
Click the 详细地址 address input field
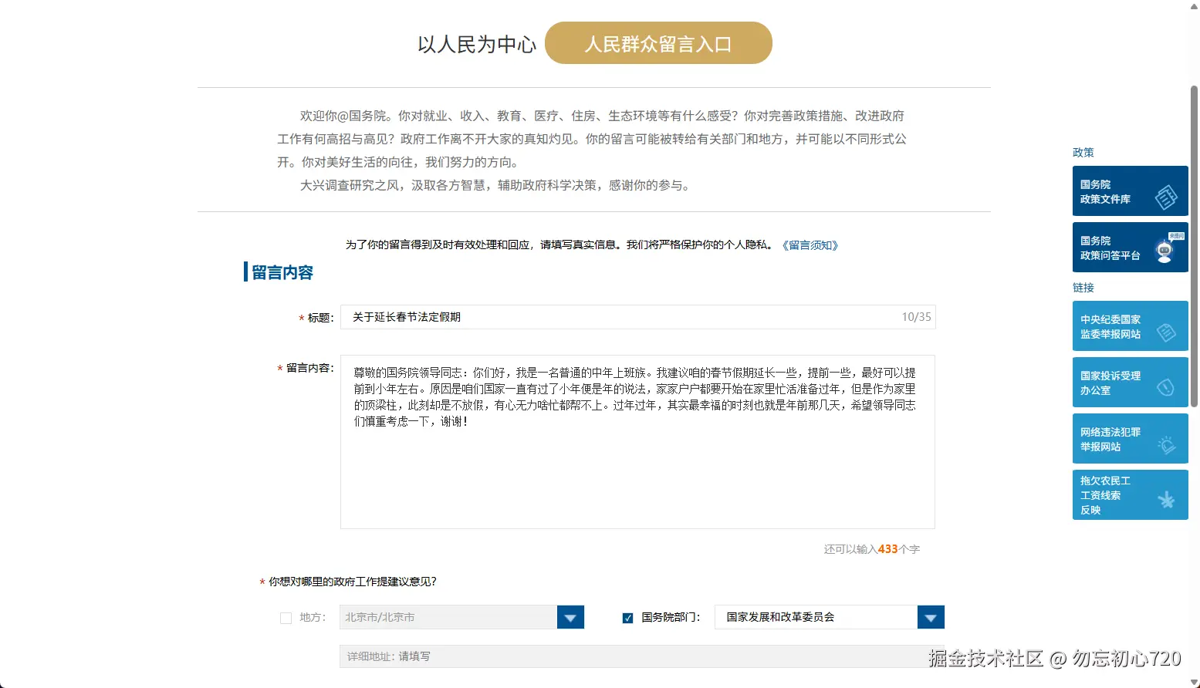point(617,656)
